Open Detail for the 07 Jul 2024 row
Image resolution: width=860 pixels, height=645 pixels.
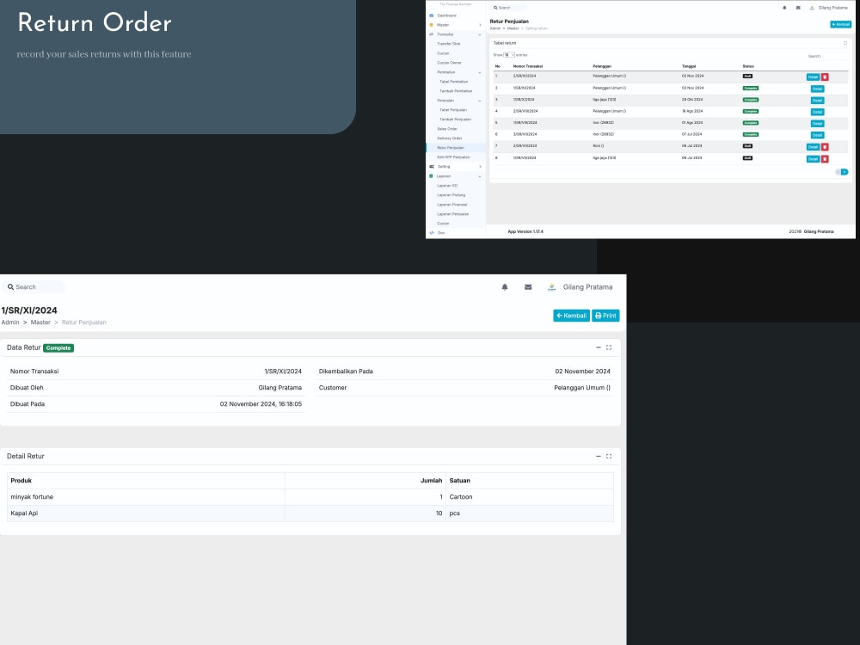(x=817, y=135)
